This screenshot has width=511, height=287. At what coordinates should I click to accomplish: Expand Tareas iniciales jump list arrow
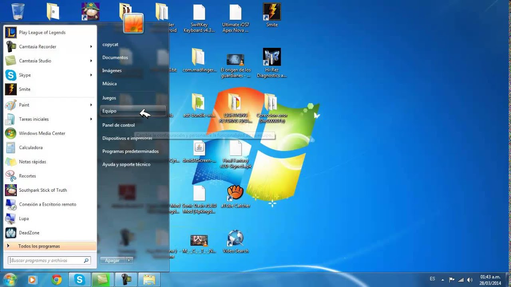click(x=91, y=119)
